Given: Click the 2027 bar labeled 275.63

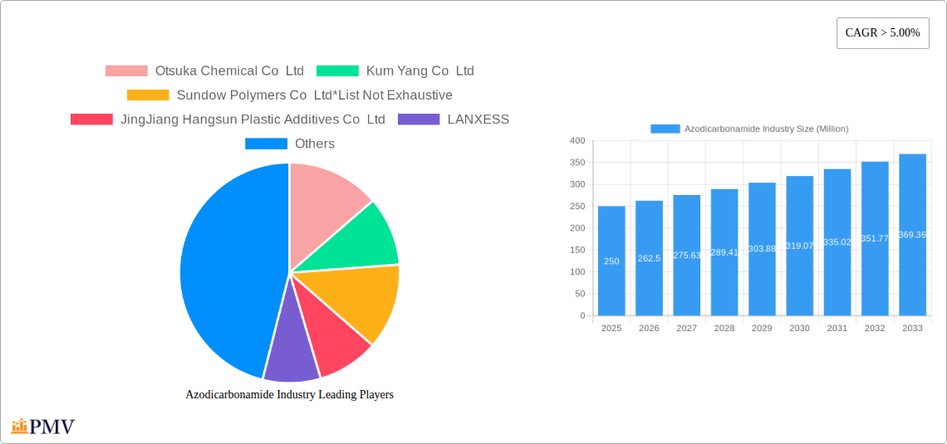Looking at the screenshot, I should pyautogui.click(x=687, y=255).
